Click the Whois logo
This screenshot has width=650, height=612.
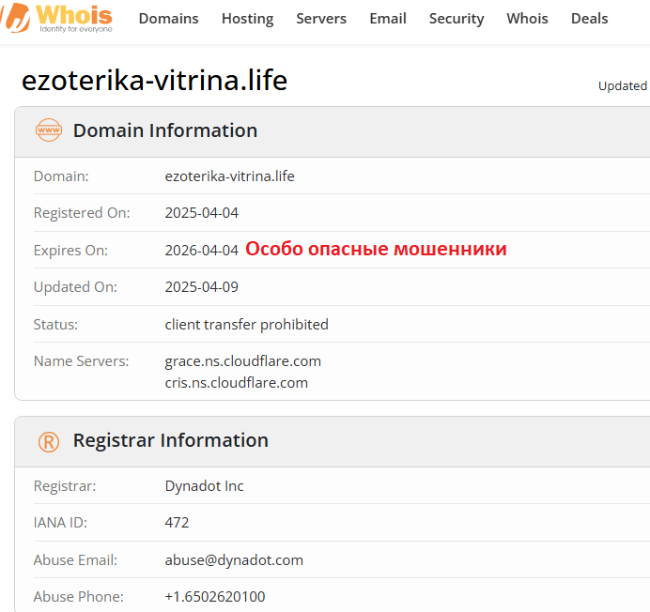[x=56, y=18]
